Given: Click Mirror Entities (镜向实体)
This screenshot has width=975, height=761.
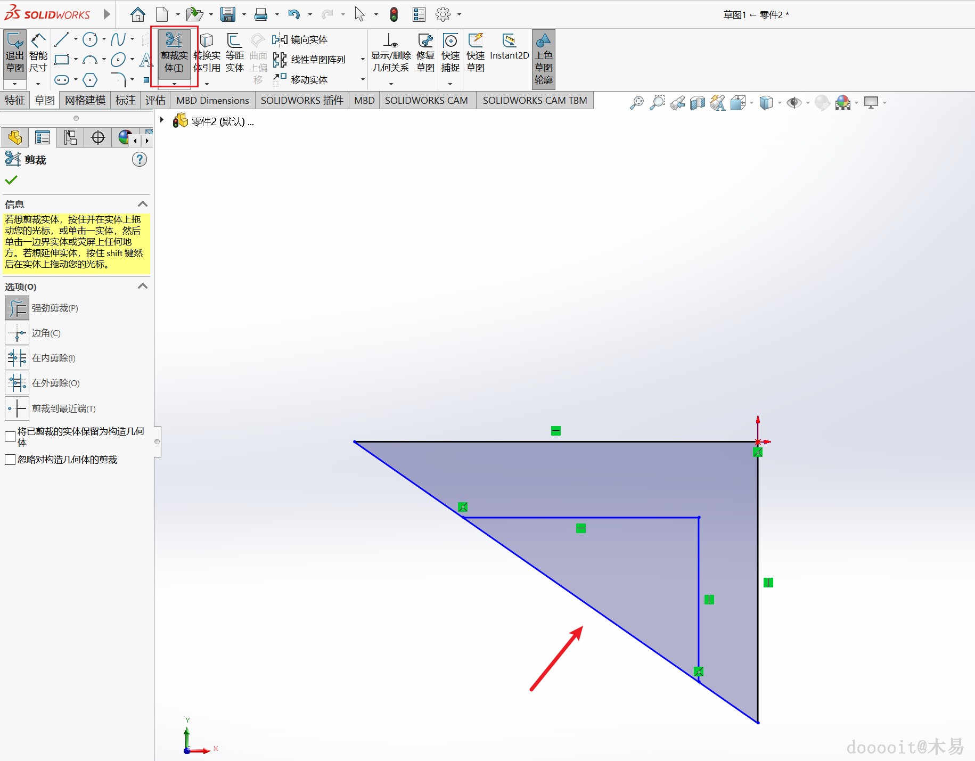Looking at the screenshot, I should [300, 39].
